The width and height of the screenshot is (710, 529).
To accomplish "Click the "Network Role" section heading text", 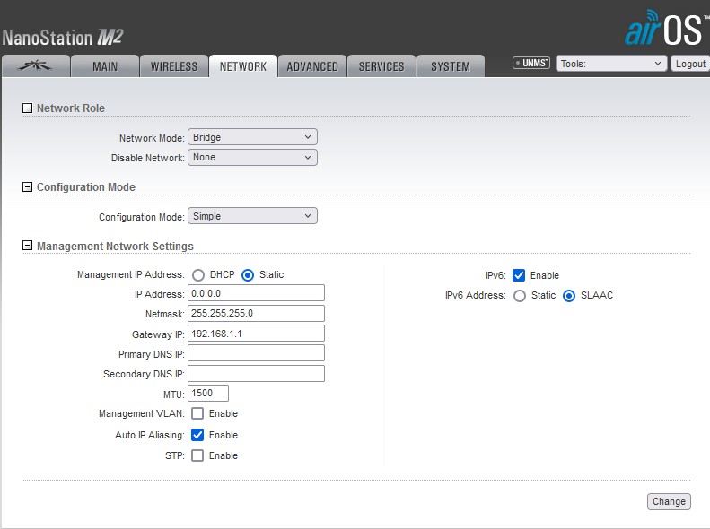I will click(x=71, y=108).
